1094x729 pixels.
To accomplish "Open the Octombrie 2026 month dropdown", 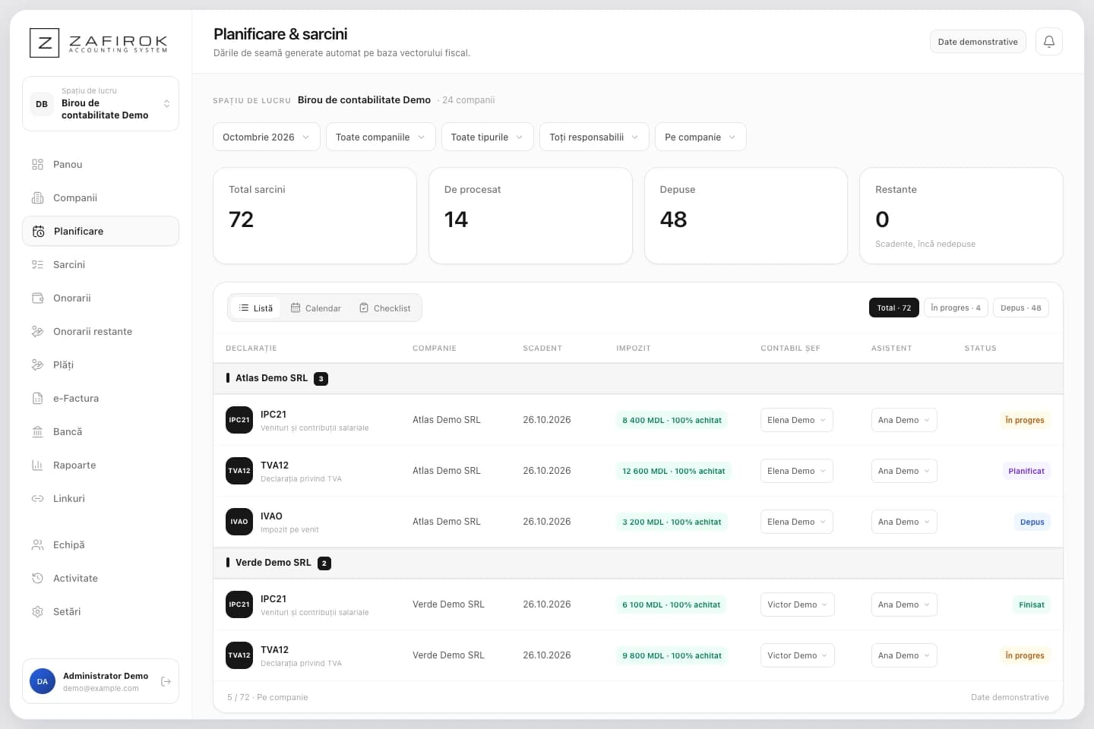I will (x=267, y=137).
